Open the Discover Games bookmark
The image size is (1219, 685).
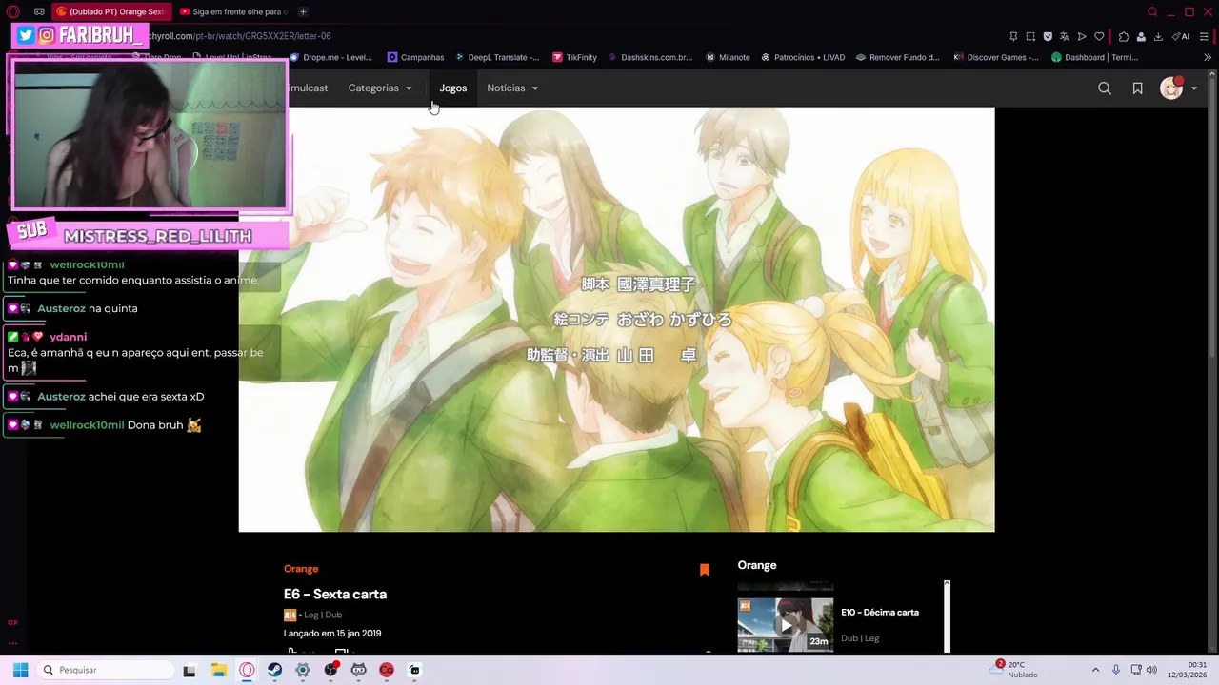(996, 57)
